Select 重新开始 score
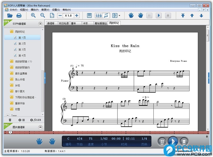Image resolution: width=213 pixels, height=157 pixels. point(20,103)
